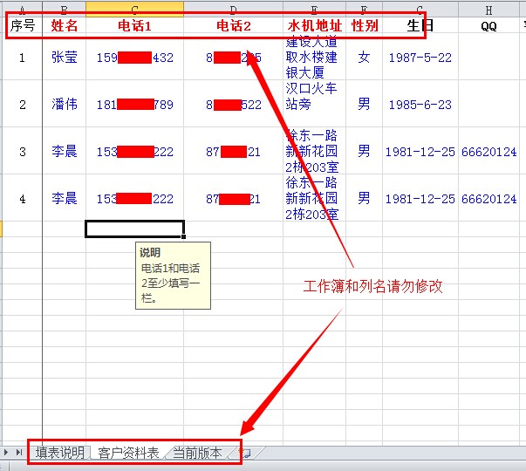526x471 pixels.
Task: Select the 性别 header cell
Action: 364,26
